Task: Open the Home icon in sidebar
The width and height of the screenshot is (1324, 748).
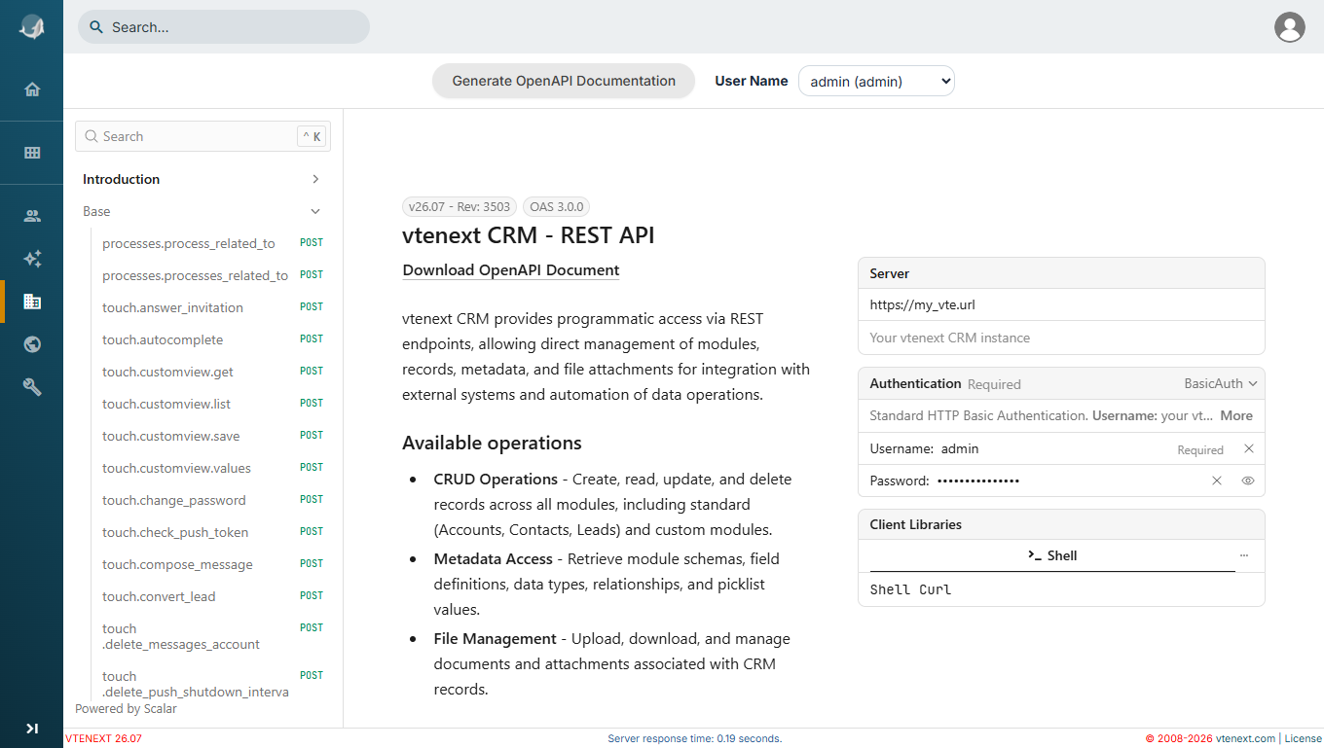Action: [x=32, y=89]
